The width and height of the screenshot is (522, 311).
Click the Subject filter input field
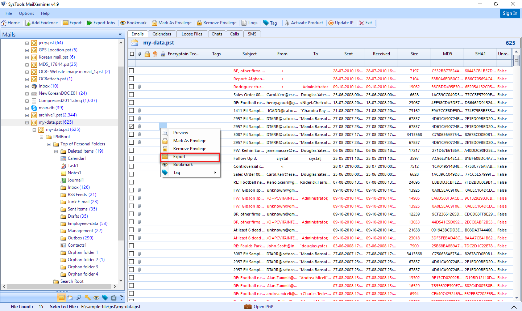pyautogui.click(x=249, y=63)
